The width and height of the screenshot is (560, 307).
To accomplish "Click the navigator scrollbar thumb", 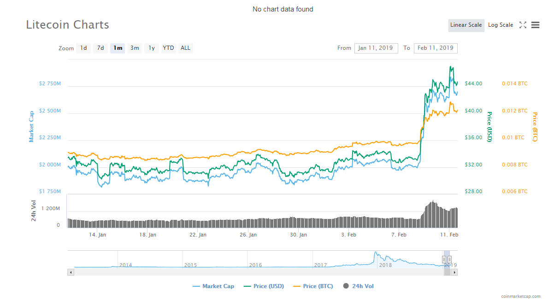I will click(447, 272).
